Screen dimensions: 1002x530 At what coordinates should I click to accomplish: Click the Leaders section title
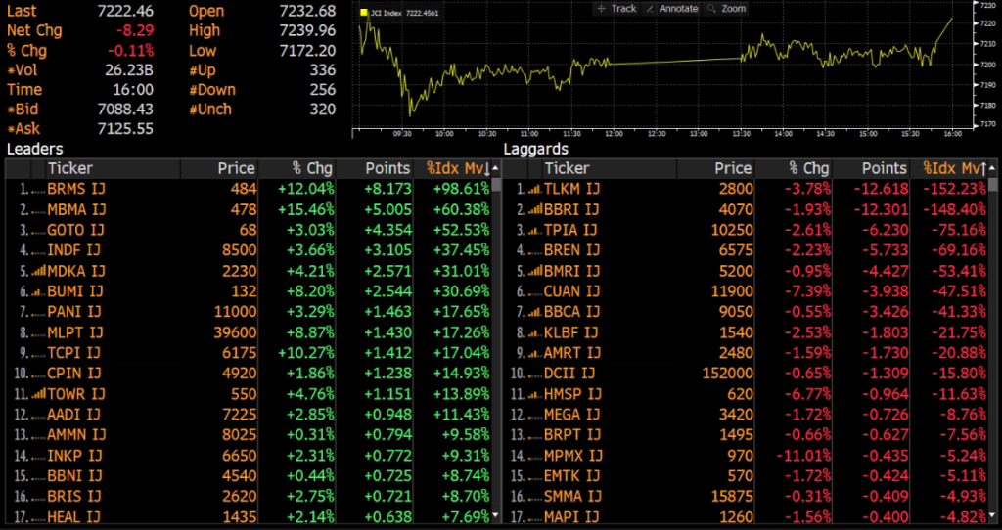(34, 149)
